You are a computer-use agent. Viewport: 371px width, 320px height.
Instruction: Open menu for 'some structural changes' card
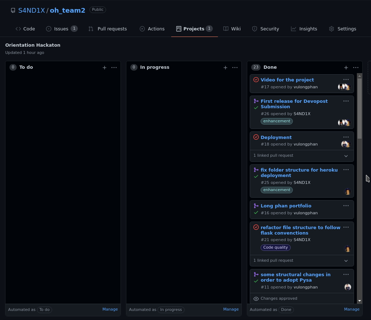click(x=346, y=274)
